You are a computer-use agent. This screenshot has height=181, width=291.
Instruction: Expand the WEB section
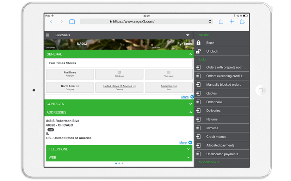coord(188,157)
